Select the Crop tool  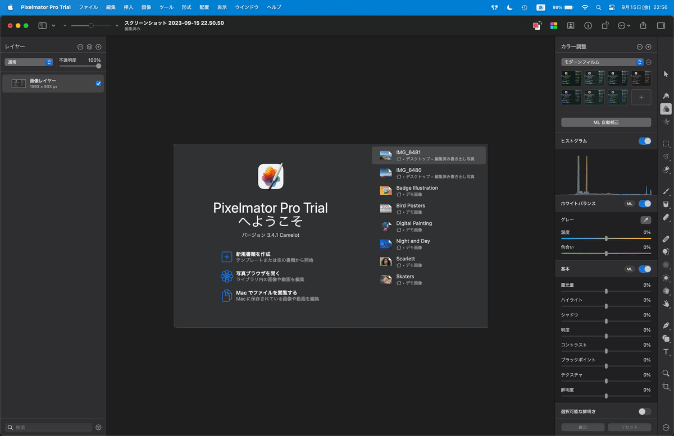(666, 387)
